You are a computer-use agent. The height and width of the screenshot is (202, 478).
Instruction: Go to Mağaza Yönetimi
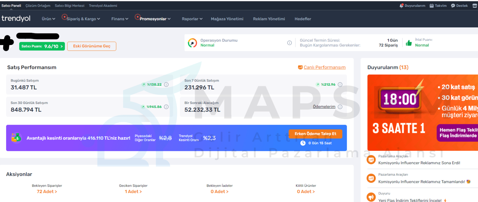(x=227, y=19)
